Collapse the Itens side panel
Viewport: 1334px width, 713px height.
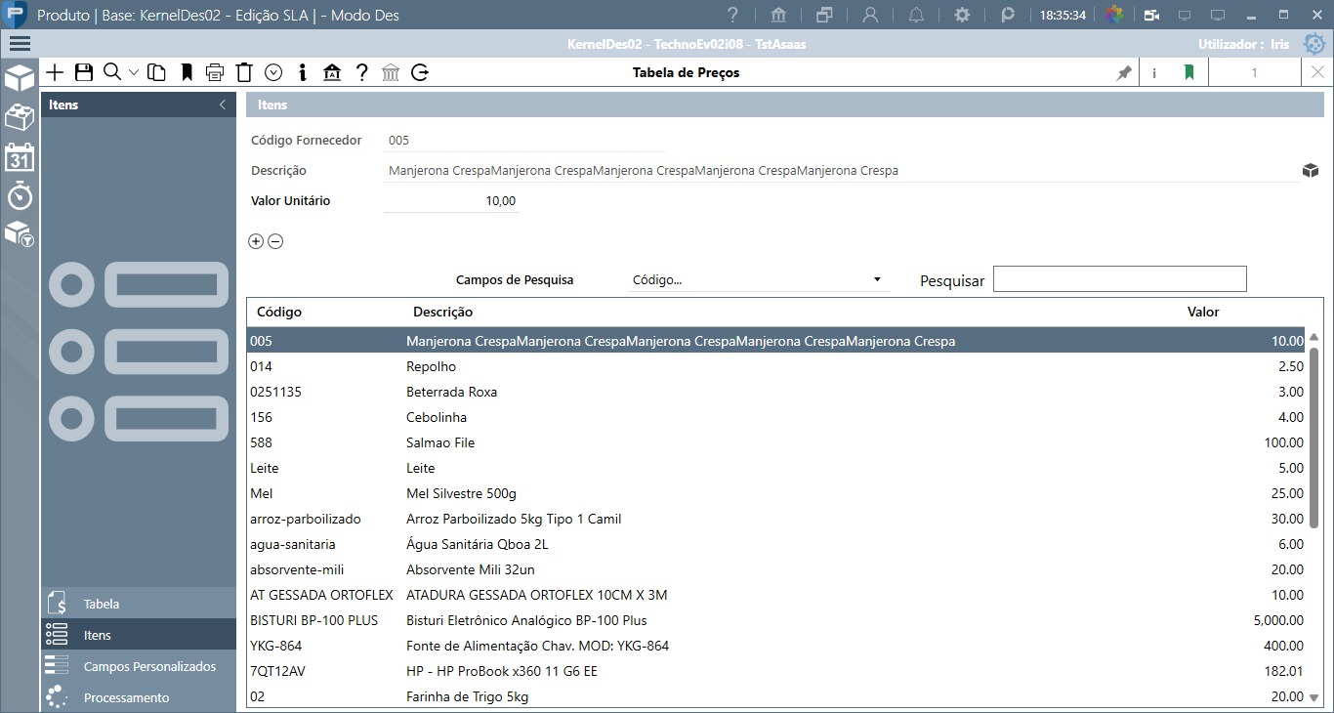coord(223,105)
